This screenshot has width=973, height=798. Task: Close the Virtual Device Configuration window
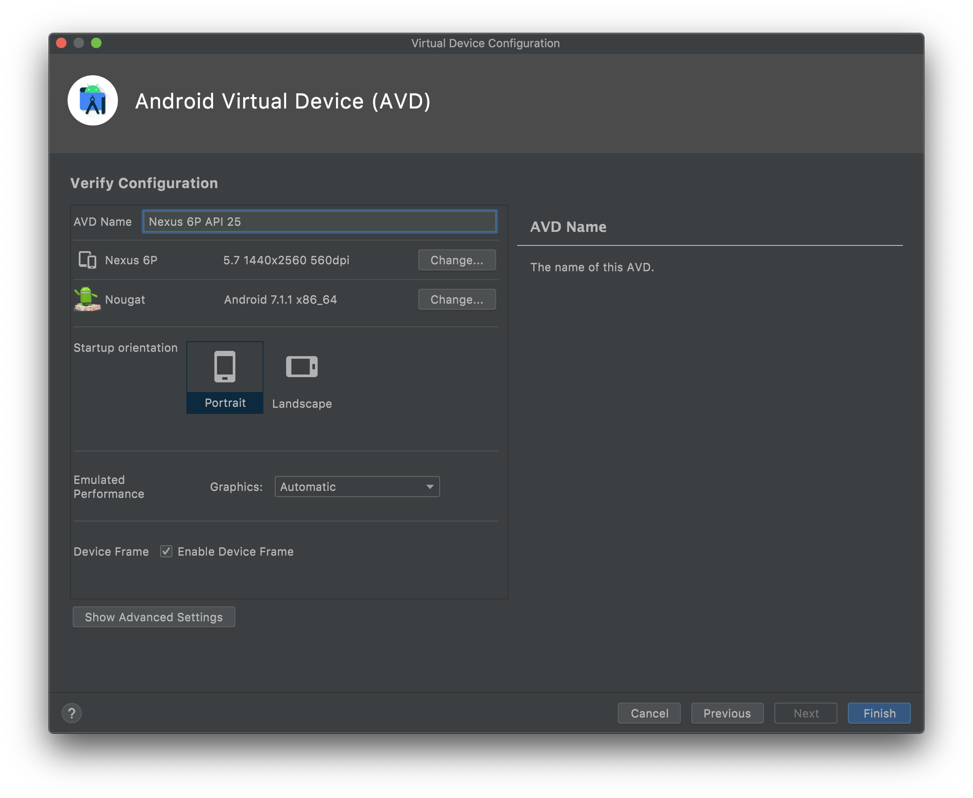pyautogui.click(x=61, y=43)
